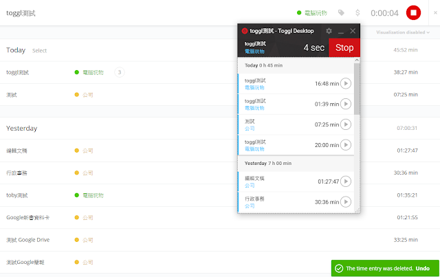The image size is (440, 277).
Task: Close the Toggl Desktop window
Action: click(x=353, y=31)
